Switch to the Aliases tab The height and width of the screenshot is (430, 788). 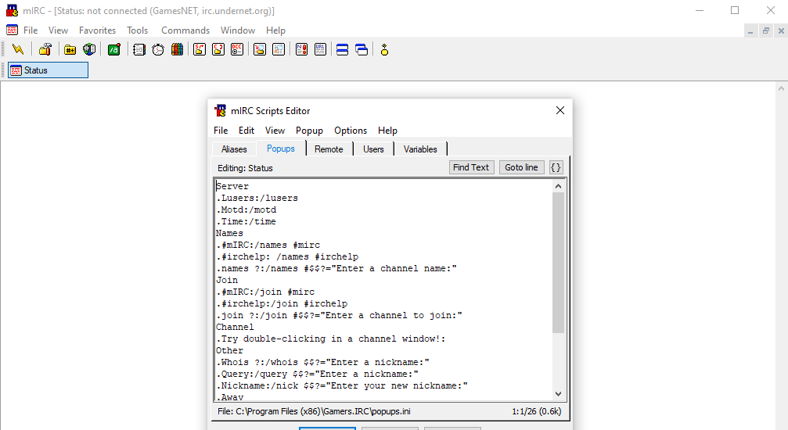[x=234, y=149]
